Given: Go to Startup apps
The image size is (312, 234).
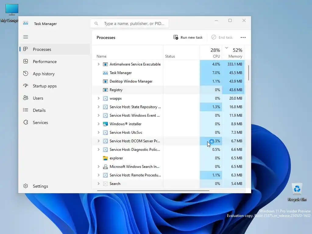Looking at the screenshot, I should pos(55,86).
